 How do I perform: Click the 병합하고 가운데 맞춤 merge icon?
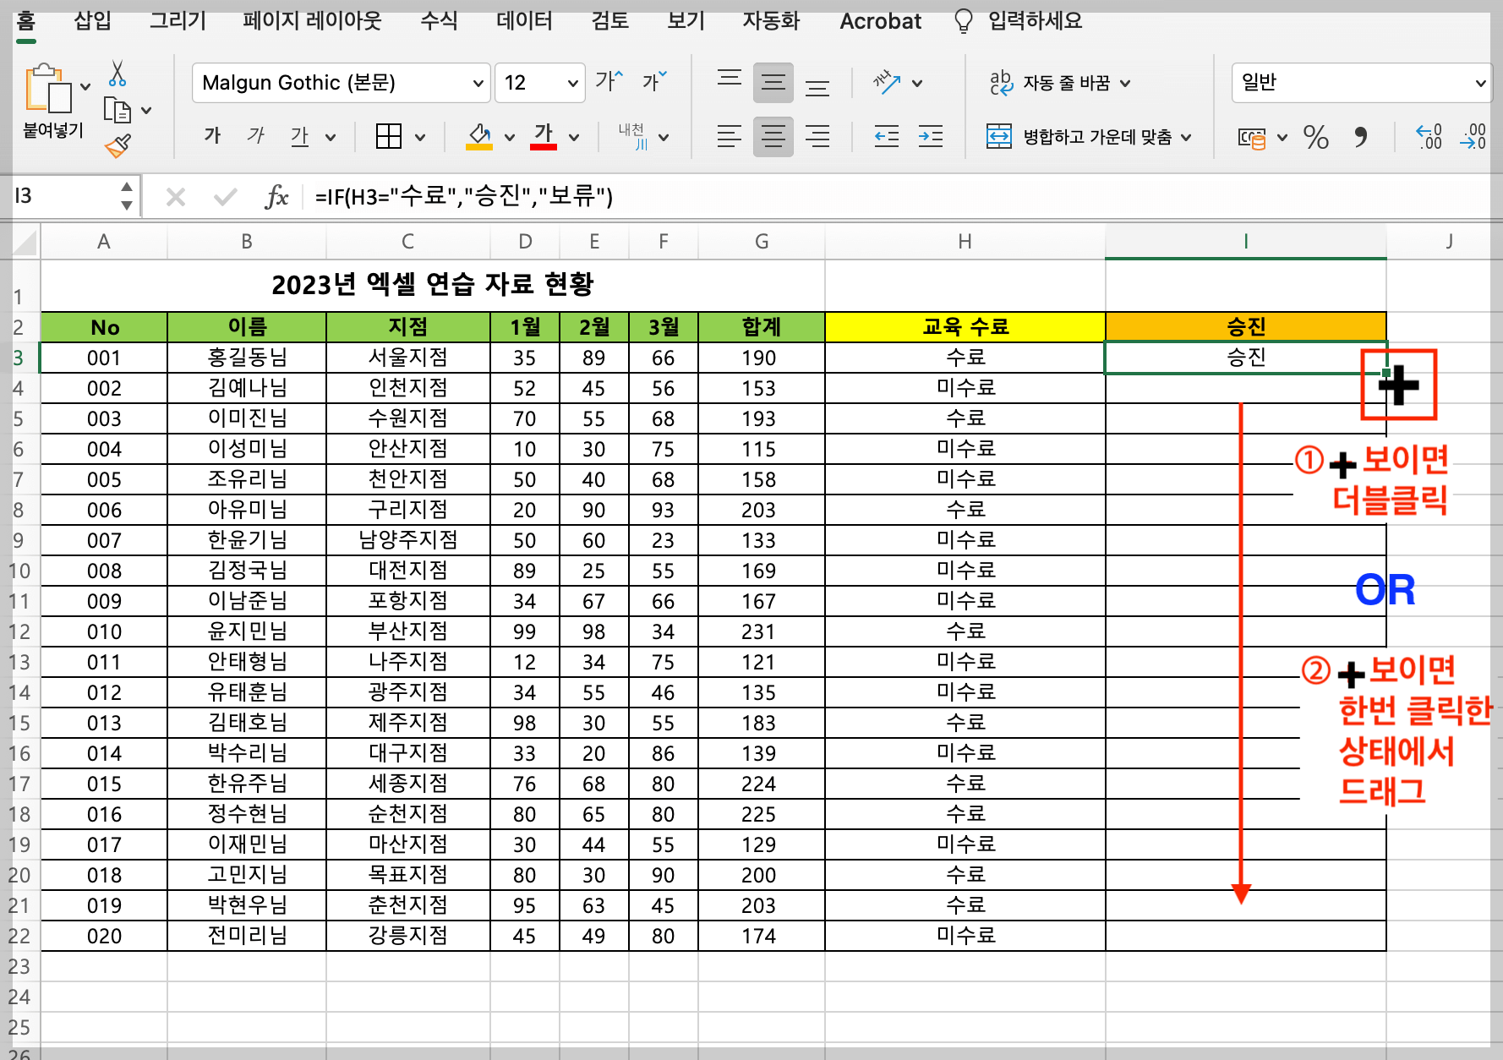click(x=1000, y=136)
